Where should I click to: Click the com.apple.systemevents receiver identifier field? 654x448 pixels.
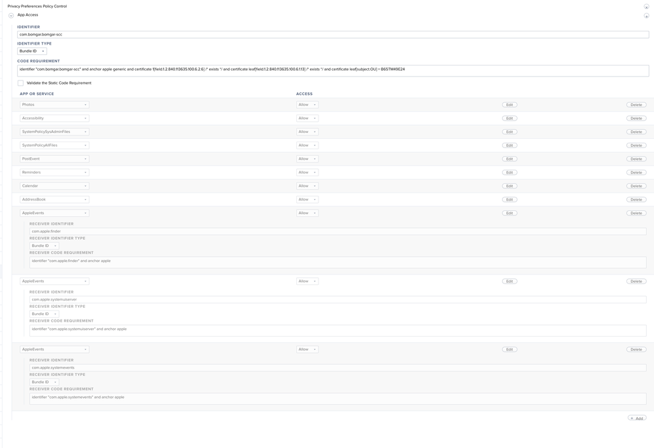[x=338, y=367]
